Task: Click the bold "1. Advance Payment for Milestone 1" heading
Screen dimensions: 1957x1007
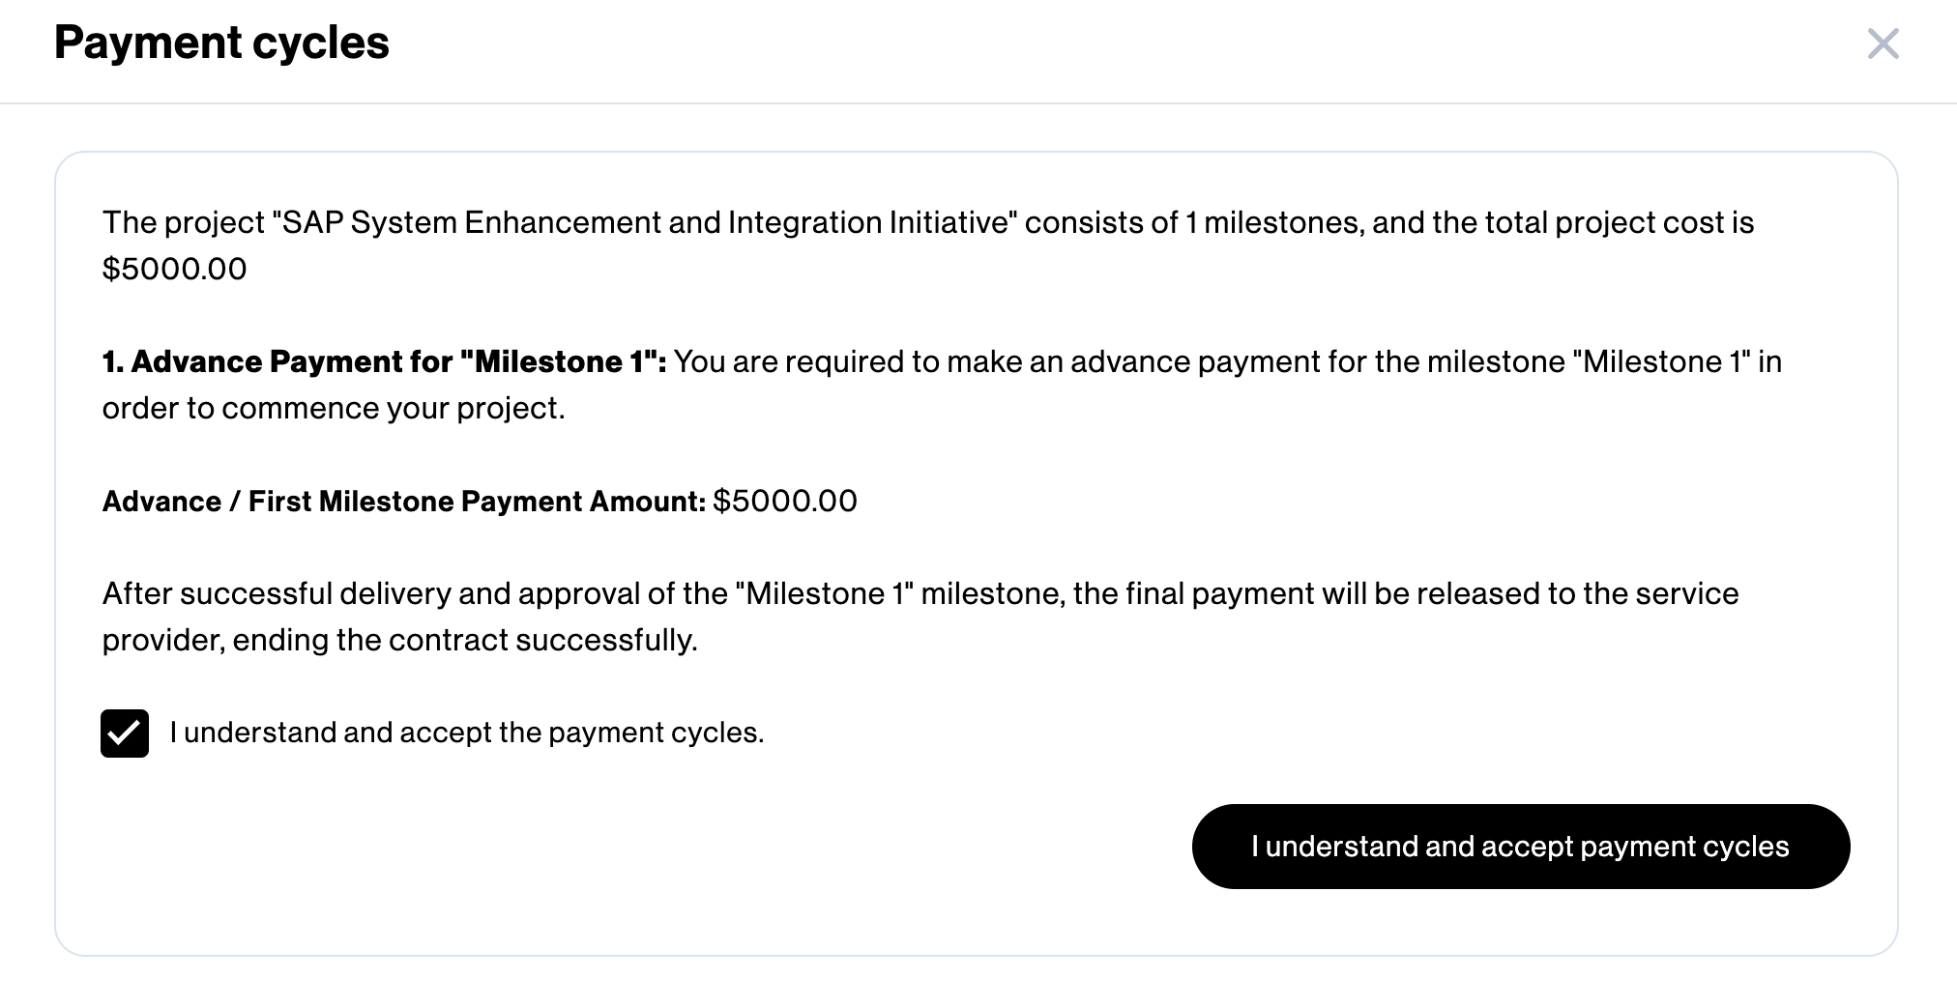Action: tap(385, 361)
